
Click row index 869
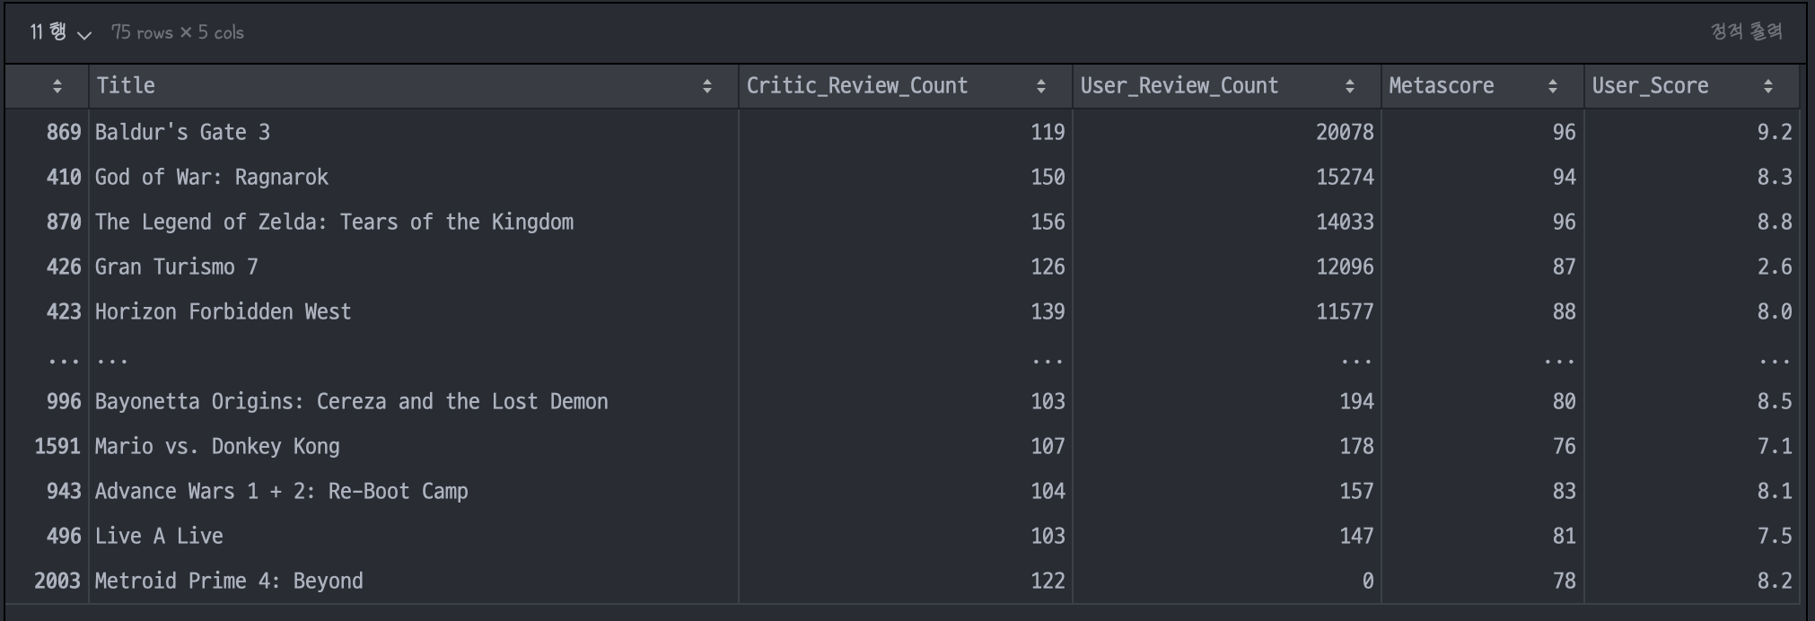[x=64, y=132]
